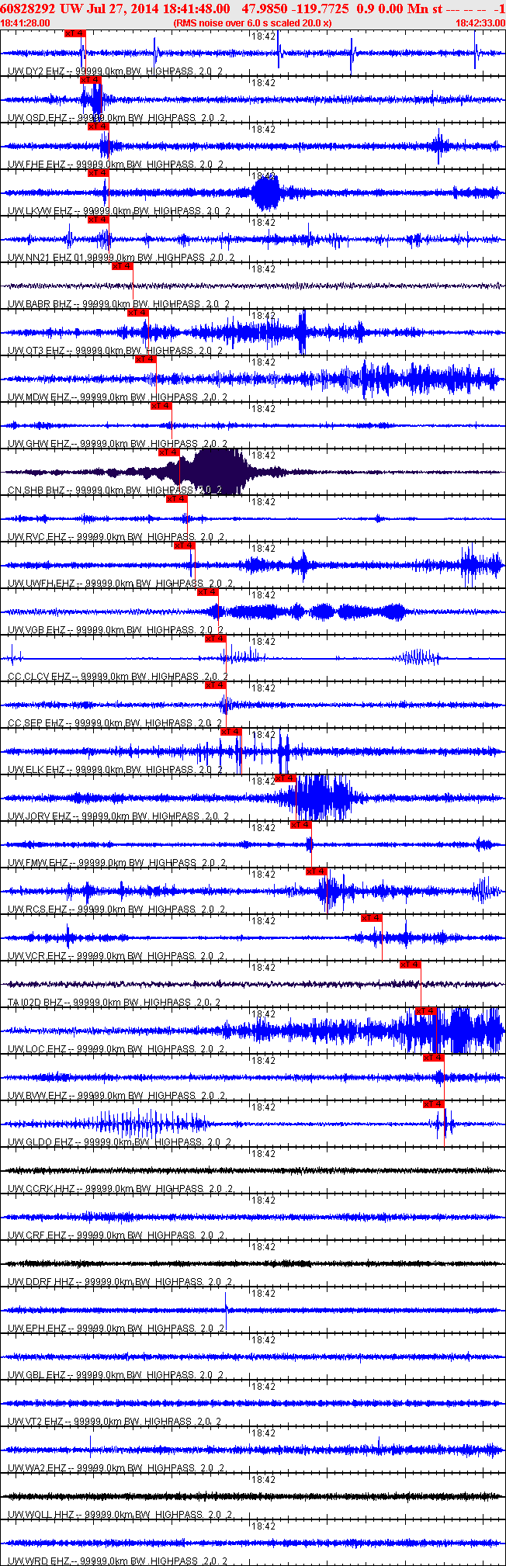Select the red pick flag on the UW.BVW trace
506x1566 pixels.
[x=434, y=1058]
